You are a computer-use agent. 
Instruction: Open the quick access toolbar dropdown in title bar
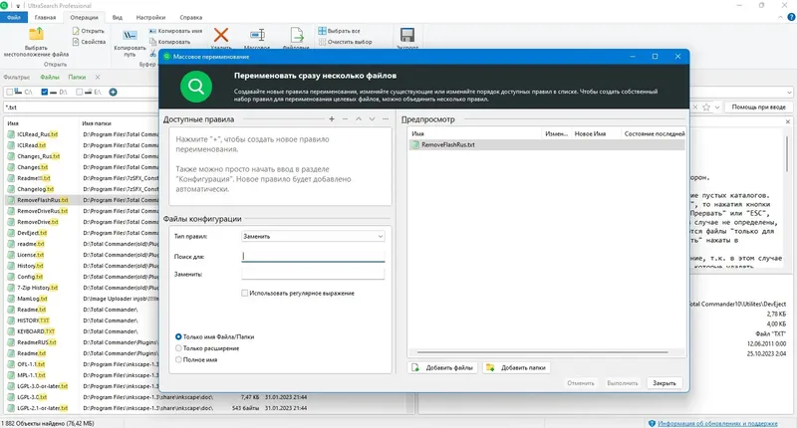point(17,6)
